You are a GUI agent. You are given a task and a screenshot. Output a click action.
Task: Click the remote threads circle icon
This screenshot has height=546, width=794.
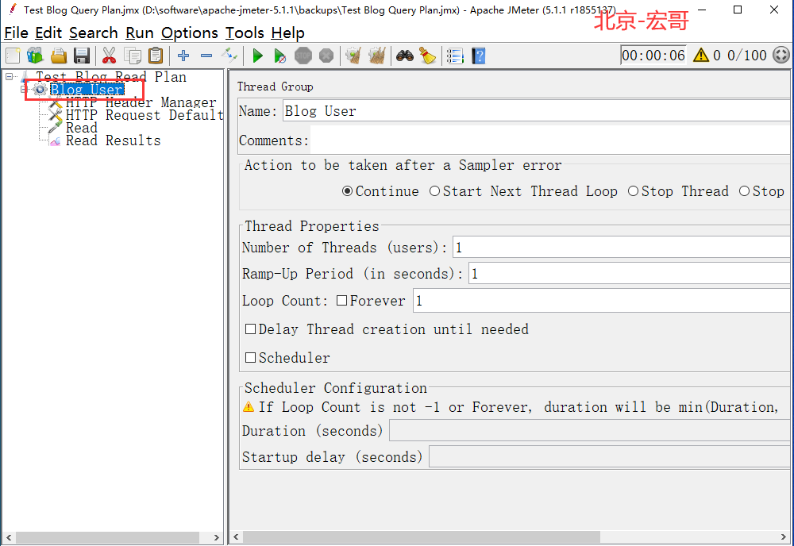coord(781,56)
